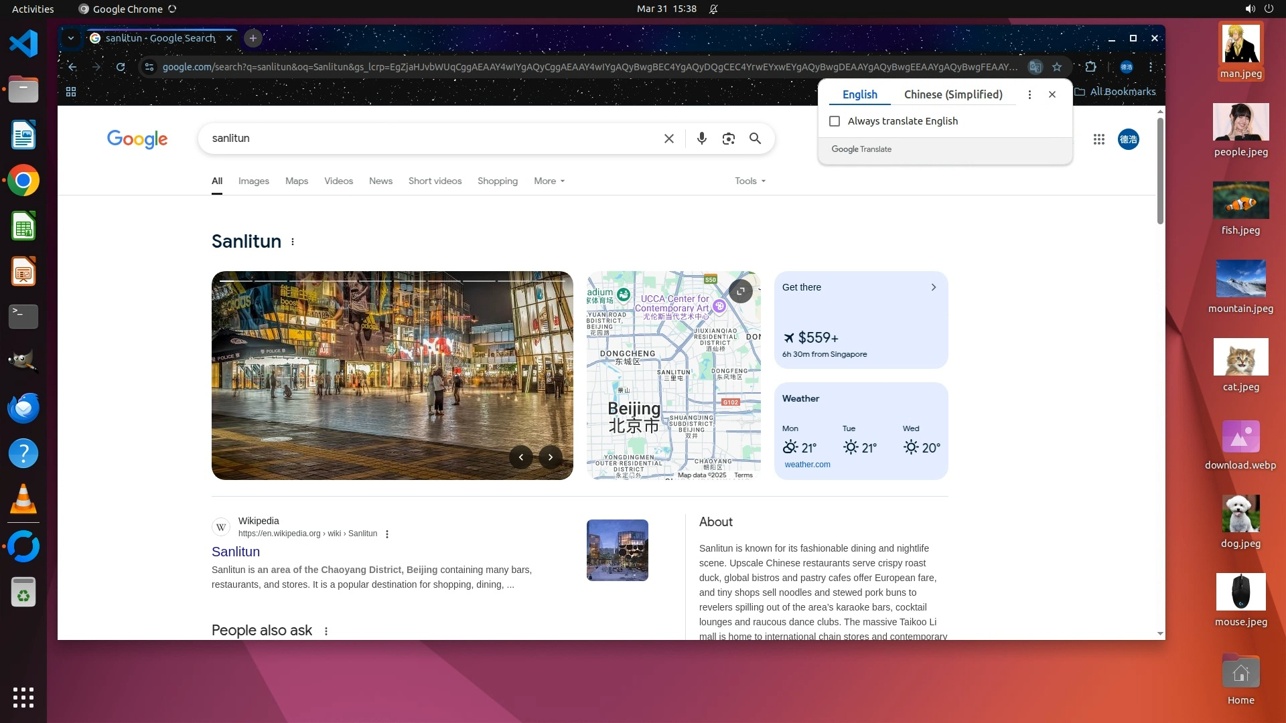The image size is (1286, 723).
Task: Open the Sanlitun Wikipedia link
Action: (x=236, y=552)
